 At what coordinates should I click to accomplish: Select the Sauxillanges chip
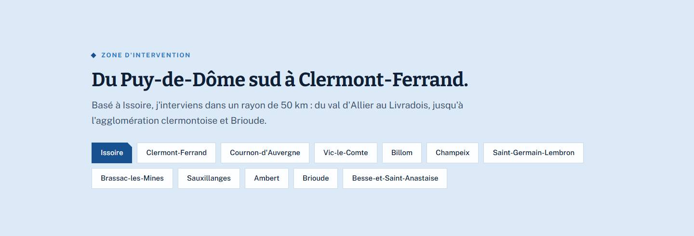click(209, 178)
